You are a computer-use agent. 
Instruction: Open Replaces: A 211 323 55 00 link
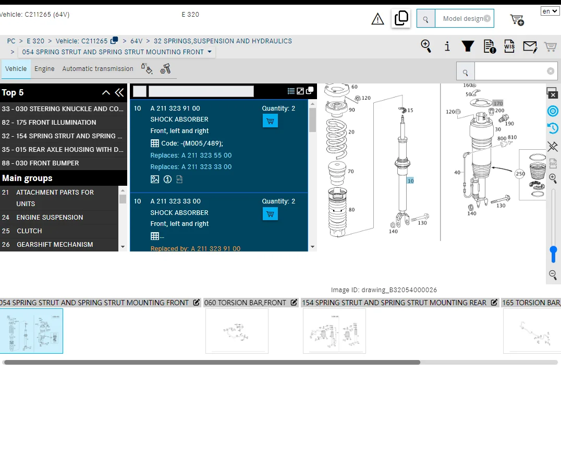(x=191, y=155)
